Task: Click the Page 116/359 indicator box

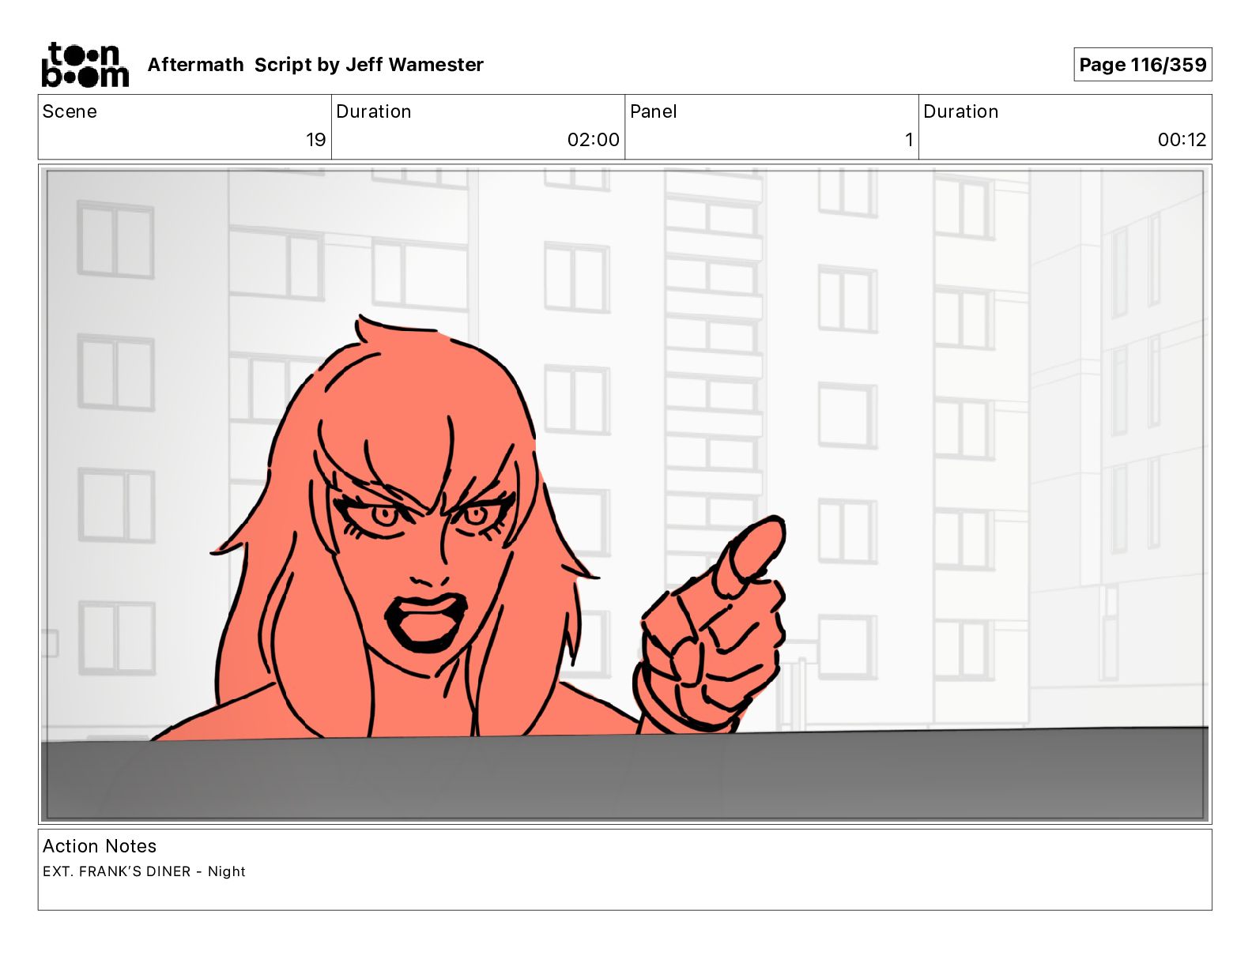Action: pyautogui.click(x=1142, y=65)
